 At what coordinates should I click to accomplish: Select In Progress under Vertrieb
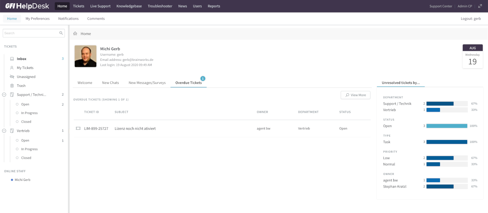(29, 149)
